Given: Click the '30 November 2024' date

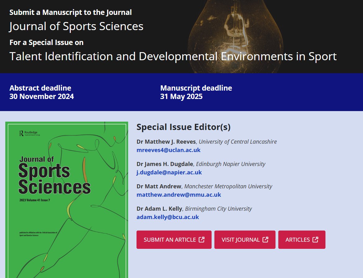Looking at the screenshot, I should [x=42, y=96].
